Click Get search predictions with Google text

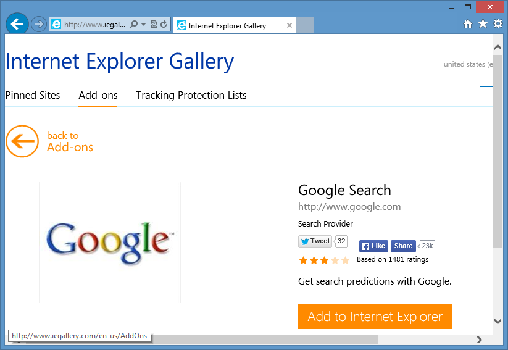click(x=375, y=281)
